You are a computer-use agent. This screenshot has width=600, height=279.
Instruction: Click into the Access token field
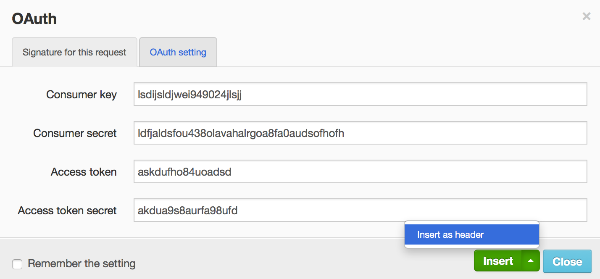coord(360,172)
